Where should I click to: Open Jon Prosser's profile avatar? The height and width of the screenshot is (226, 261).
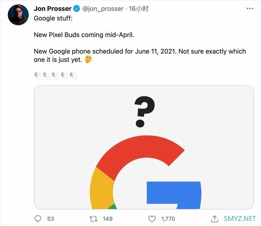[x=18, y=15]
